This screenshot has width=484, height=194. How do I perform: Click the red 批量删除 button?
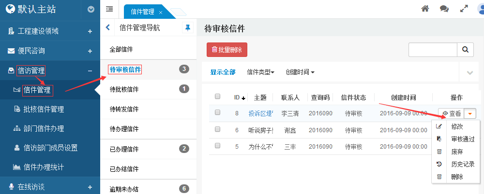[227, 50]
